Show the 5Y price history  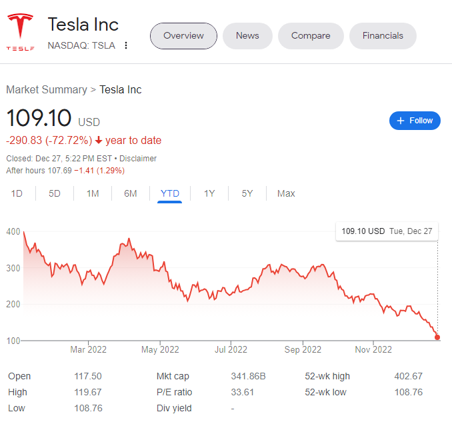pos(247,193)
